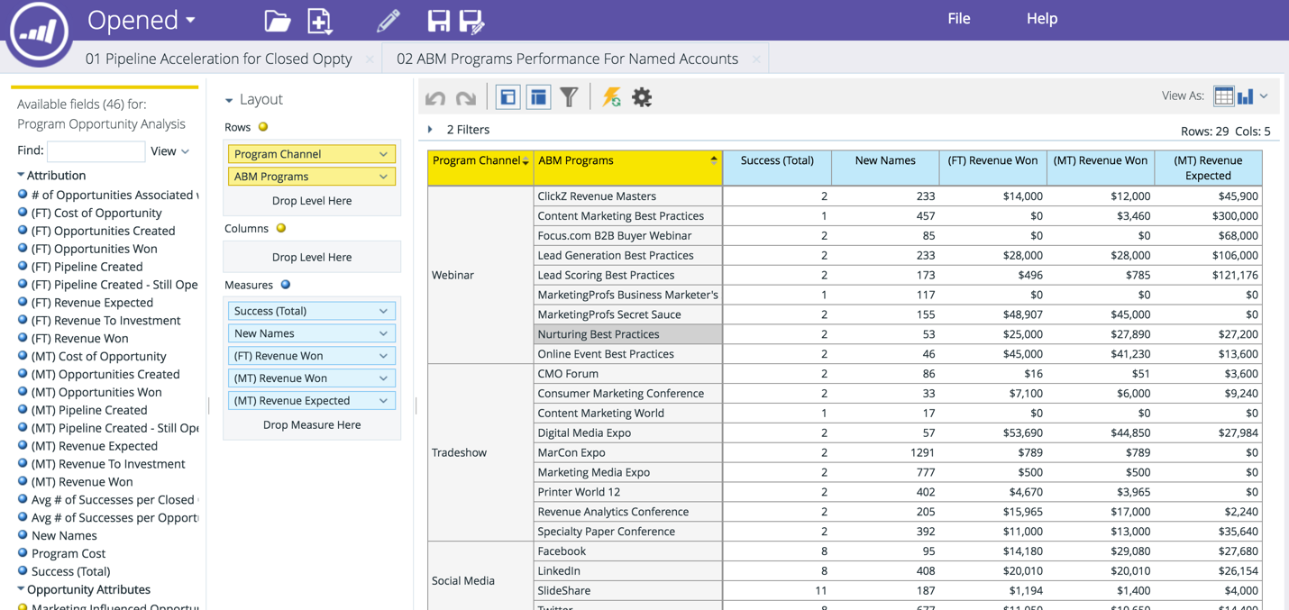Click the open folder icon

[277, 21]
